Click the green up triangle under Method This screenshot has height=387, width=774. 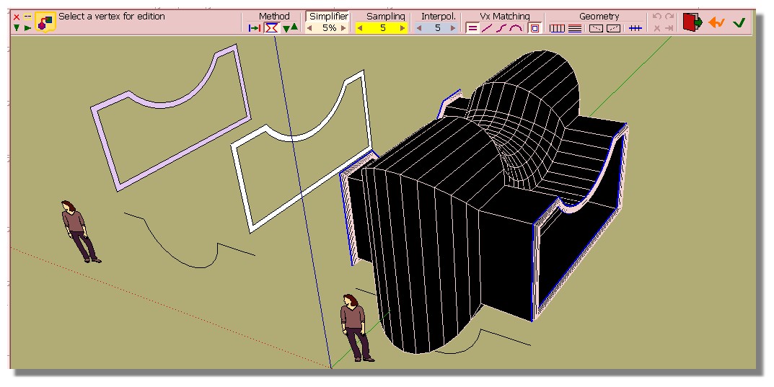[x=294, y=27]
